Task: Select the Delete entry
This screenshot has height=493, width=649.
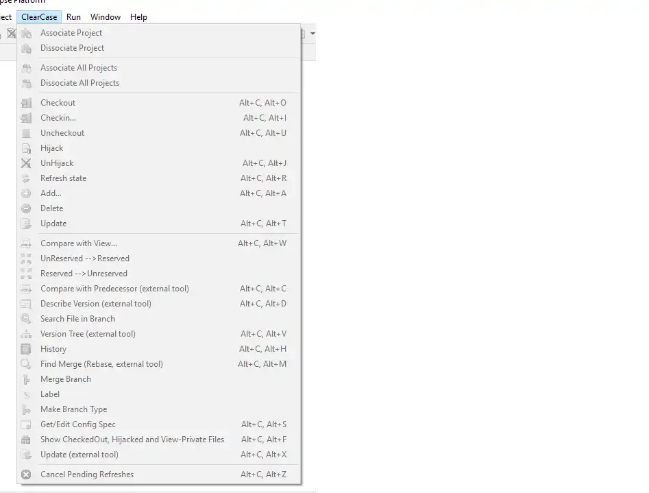Action: [x=158, y=208]
